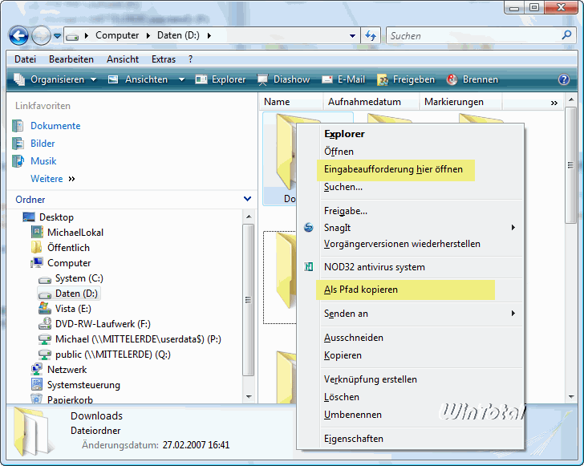Click the drive icon in address bar
This screenshot has width=584, height=466.
tap(72, 36)
